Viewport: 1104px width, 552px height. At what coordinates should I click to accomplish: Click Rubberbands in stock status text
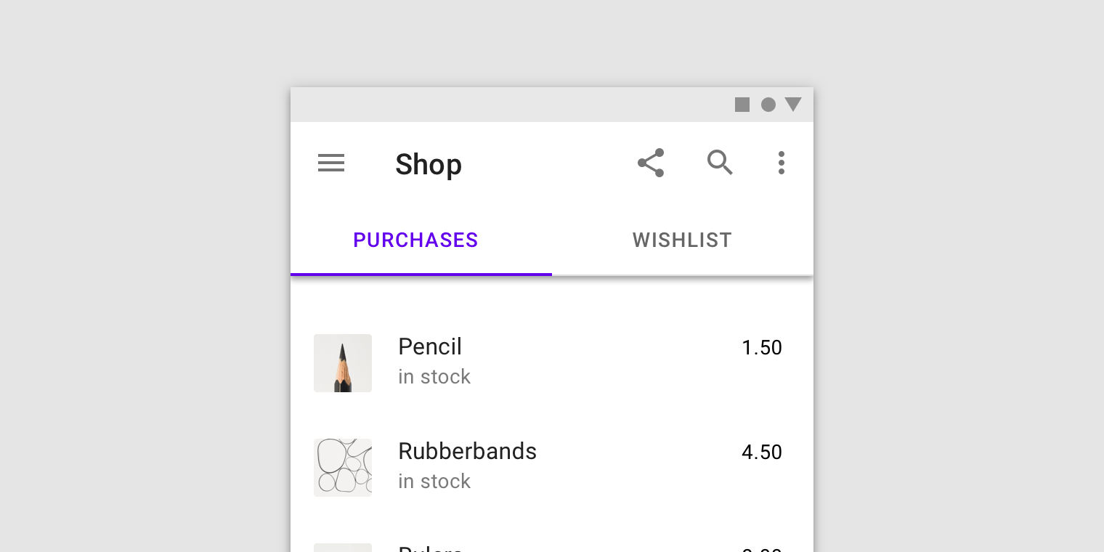point(434,482)
